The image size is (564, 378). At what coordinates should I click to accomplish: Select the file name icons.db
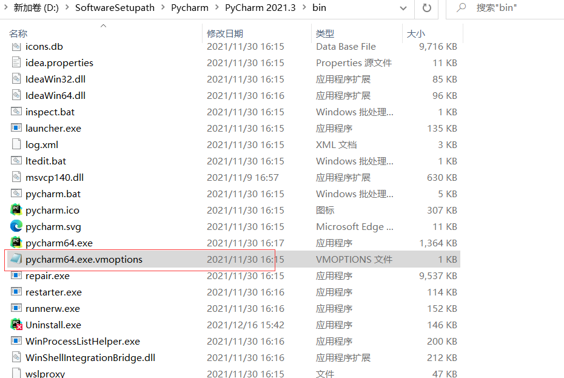[44, 47]
